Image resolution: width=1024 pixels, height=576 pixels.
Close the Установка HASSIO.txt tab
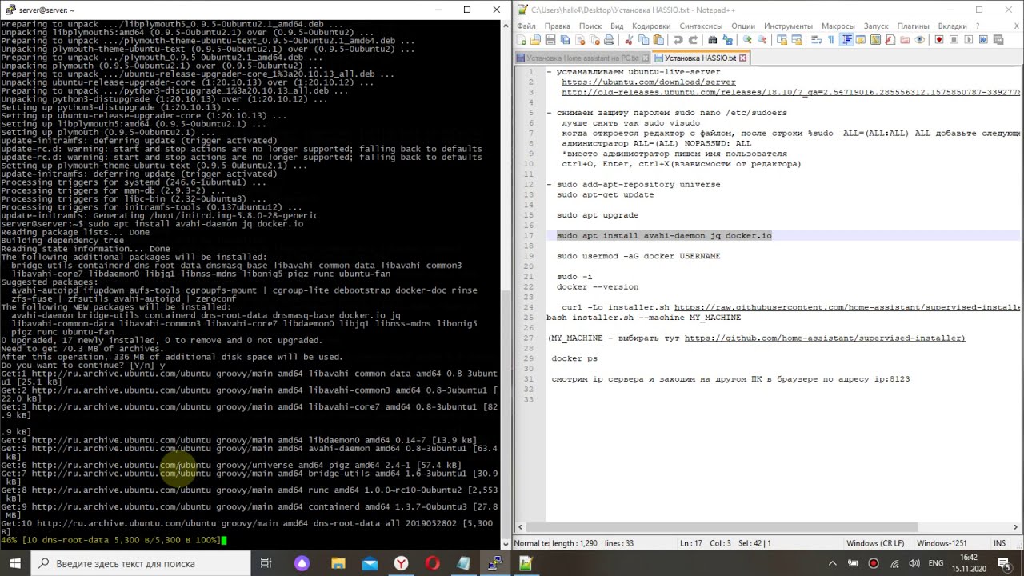(x=742, y=58)
